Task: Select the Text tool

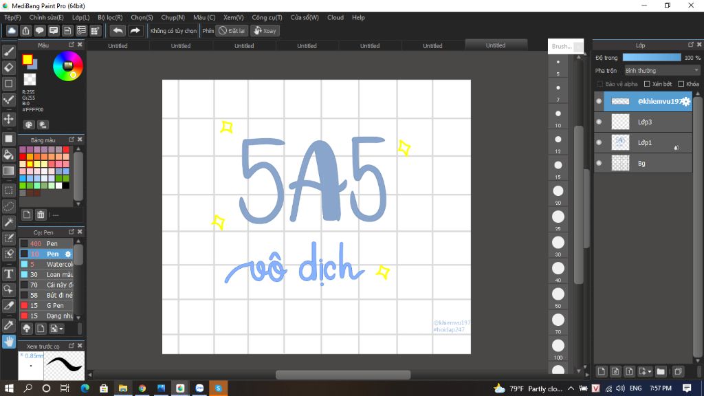Action: click(8, 274)
